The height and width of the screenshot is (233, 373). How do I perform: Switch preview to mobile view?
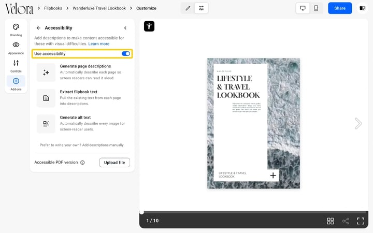point(316,8)
